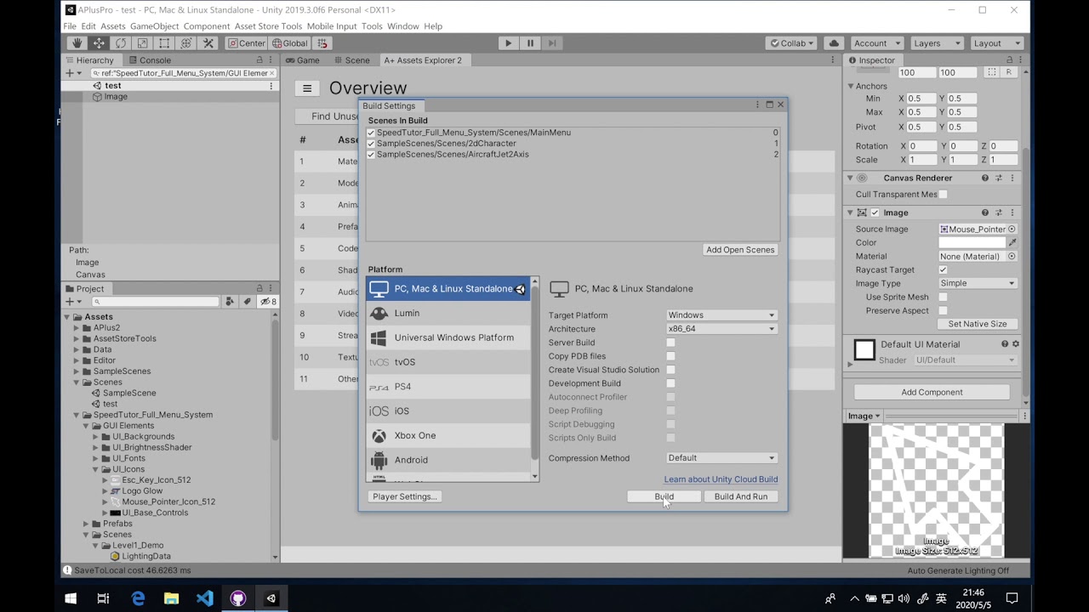The width and height of the screenshot is (1089, 612).
Task: Open the Image Color swatch
Action: pyautogui.click(x=972, y=243)
